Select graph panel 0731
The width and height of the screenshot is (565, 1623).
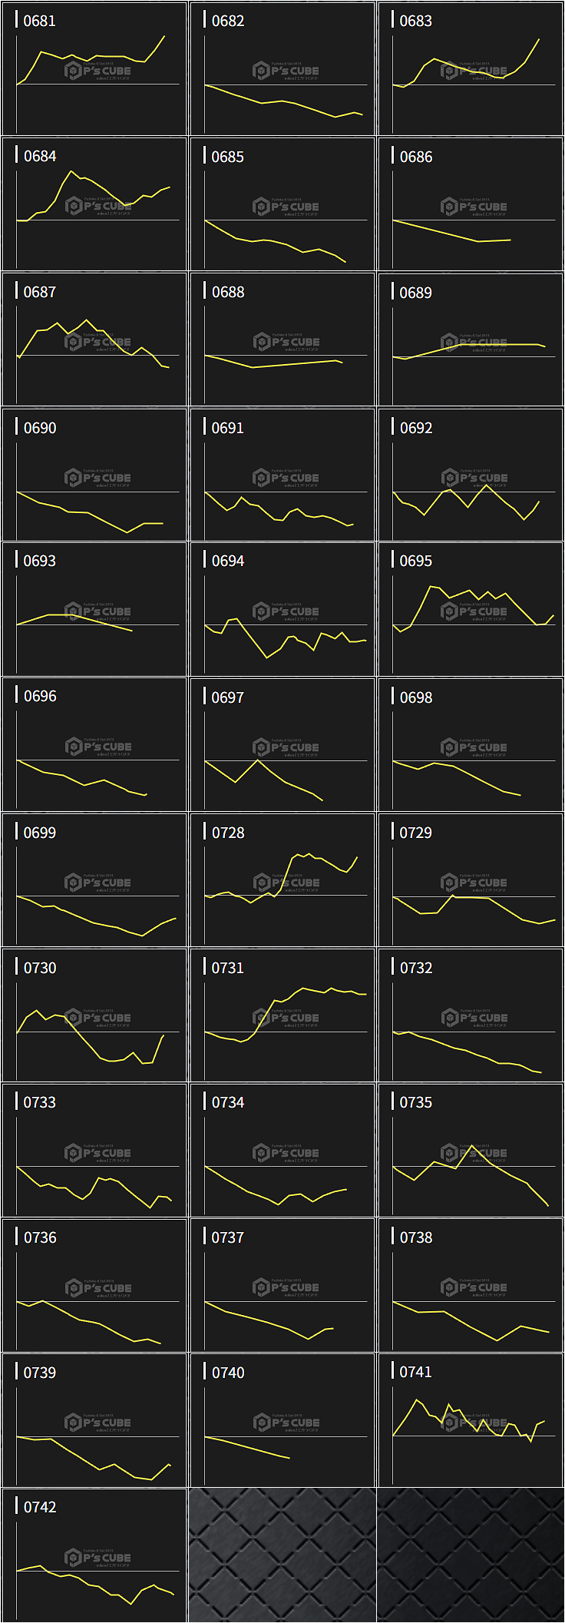pyautogui.click(x=282, y=1015)
